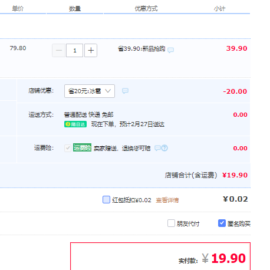Click the green 运费险 label badge
This screenshot has height=270, width=270.
pos(82,147)
